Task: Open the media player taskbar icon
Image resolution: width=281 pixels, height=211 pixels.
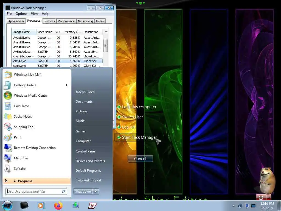Action: 41,206
